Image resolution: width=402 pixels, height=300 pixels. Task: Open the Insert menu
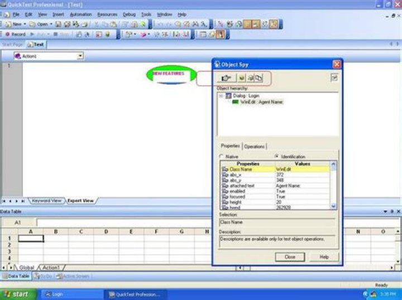click(x=58, y=14)
